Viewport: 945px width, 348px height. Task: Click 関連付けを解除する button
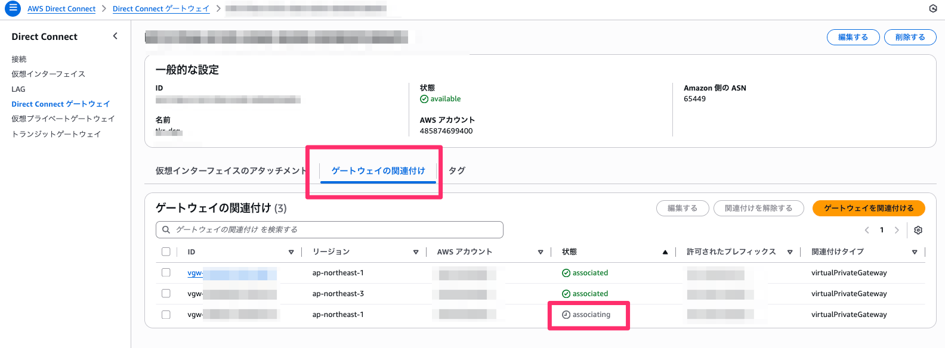(x=759, y=208)
